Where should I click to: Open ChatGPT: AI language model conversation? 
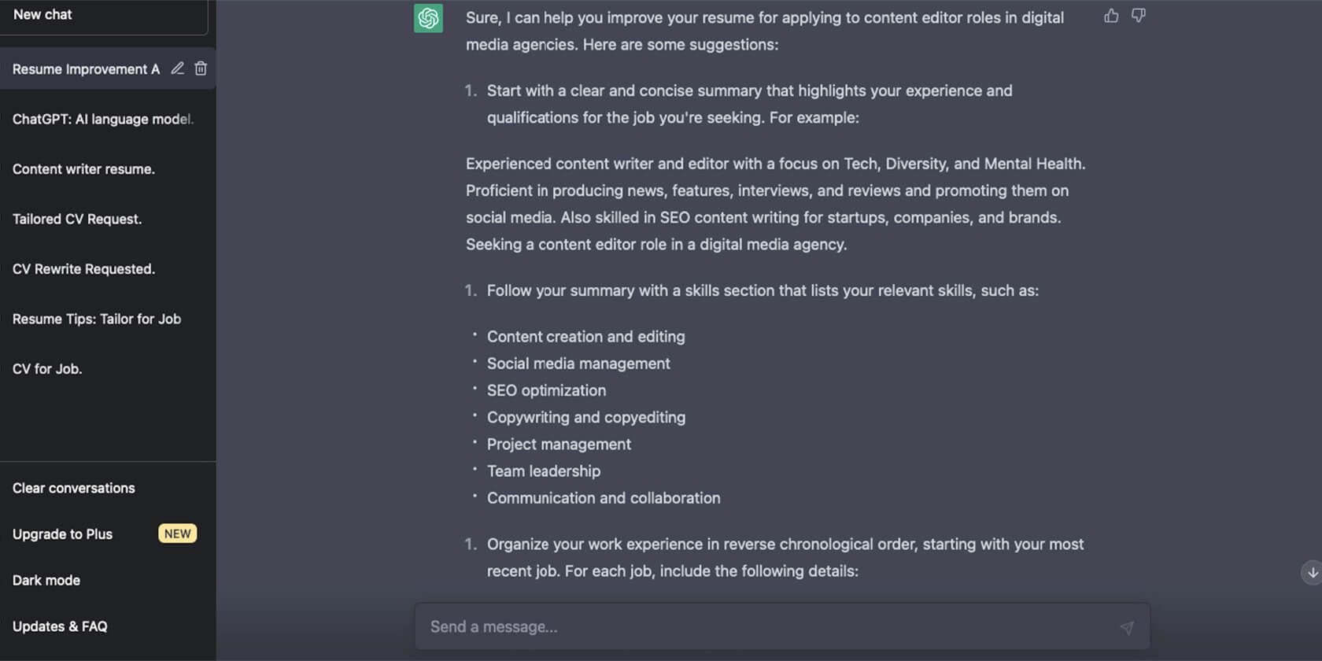point(102,119)
